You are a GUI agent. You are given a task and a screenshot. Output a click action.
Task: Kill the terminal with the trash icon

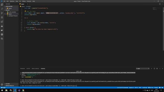pos(157,68)
